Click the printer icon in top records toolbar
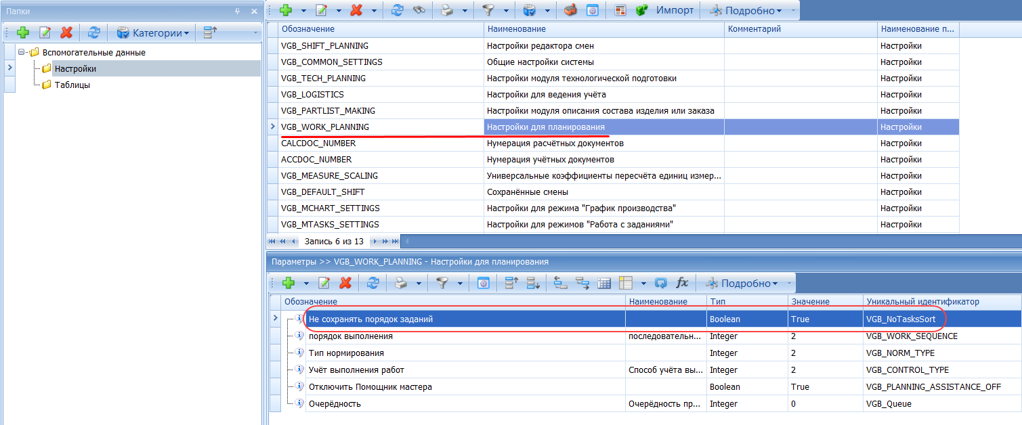The height and width of the screenshot is (425, 1022). (x=447, y=11)
